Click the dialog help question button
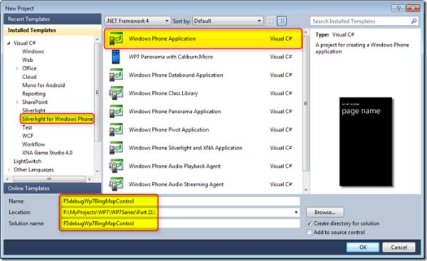Image resolution: width=427 pixels, height=261 pixels. [399, 9]
